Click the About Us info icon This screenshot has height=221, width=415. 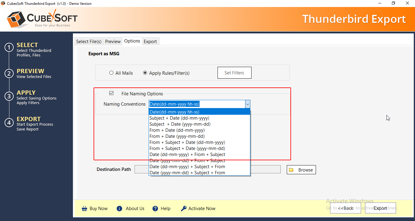coord(119,209)
